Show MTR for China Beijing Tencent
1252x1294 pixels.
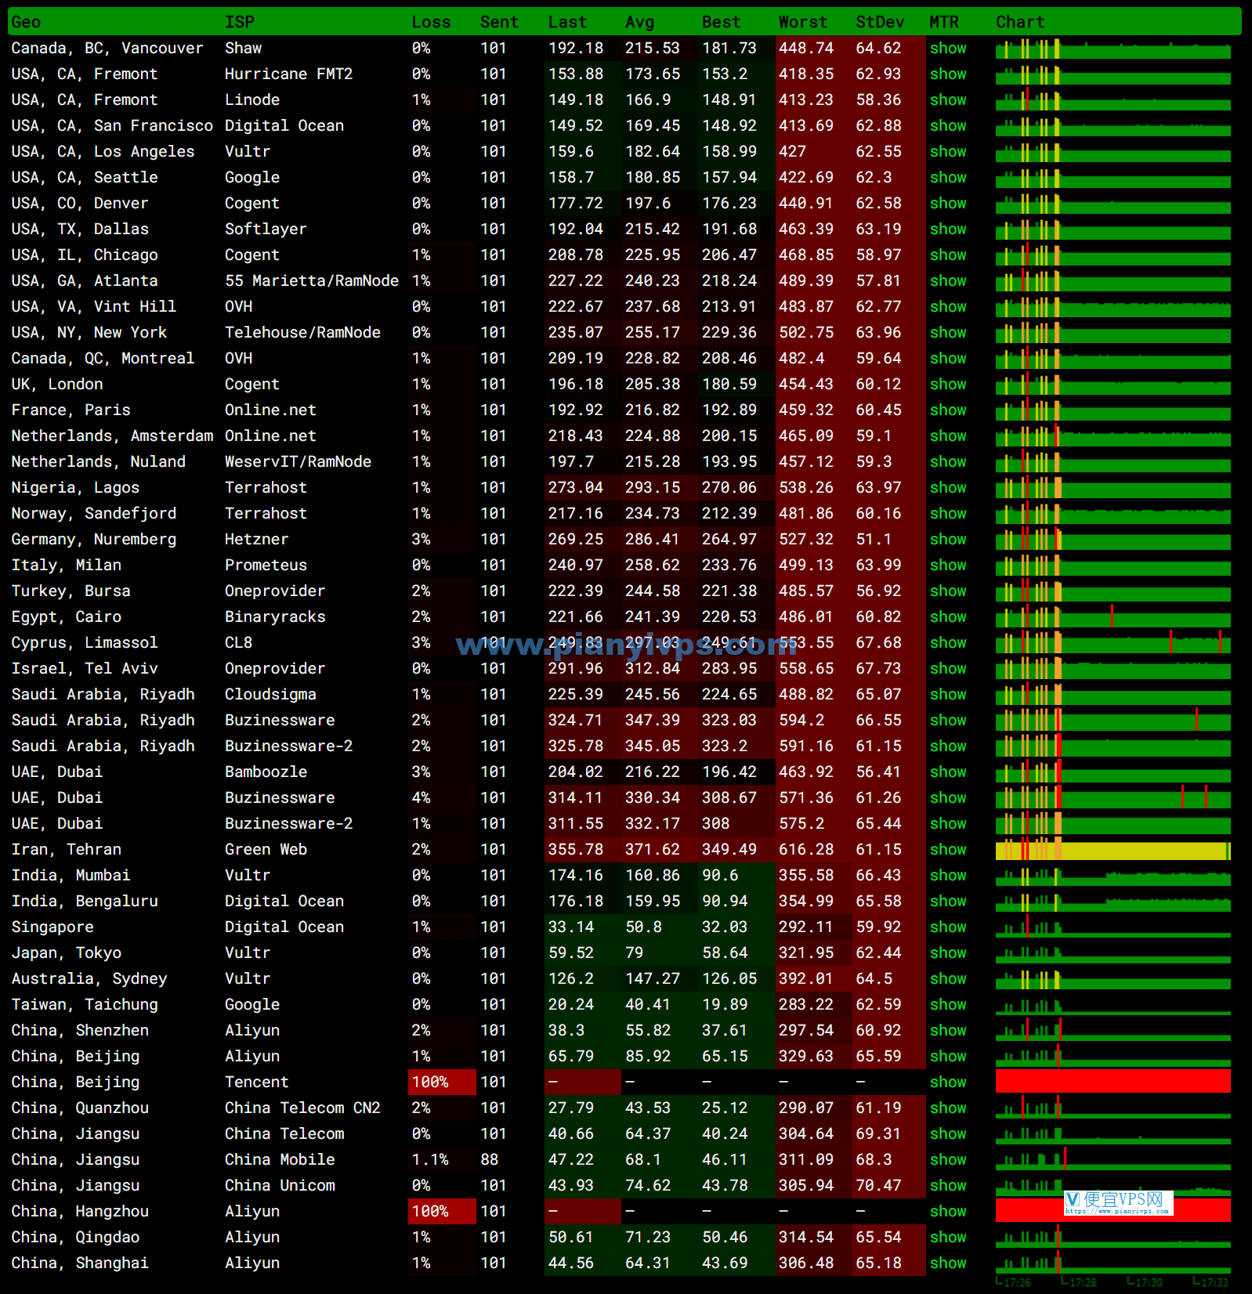948,1082
